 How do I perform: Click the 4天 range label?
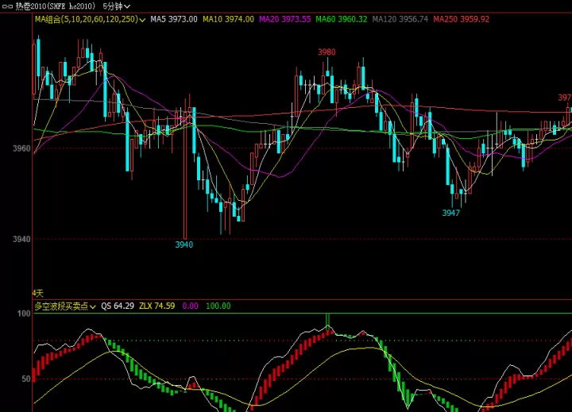coord(38,293)
